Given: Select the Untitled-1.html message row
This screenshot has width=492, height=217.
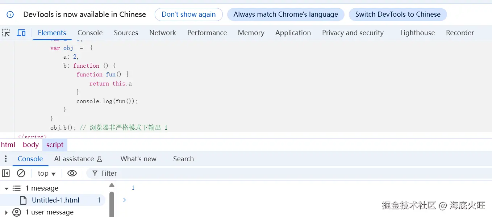Looking at the screenshot, I should pos(53,200).
